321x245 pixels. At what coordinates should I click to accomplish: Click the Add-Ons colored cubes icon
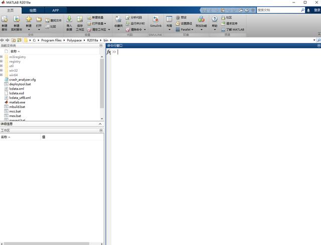pos(201,19)
